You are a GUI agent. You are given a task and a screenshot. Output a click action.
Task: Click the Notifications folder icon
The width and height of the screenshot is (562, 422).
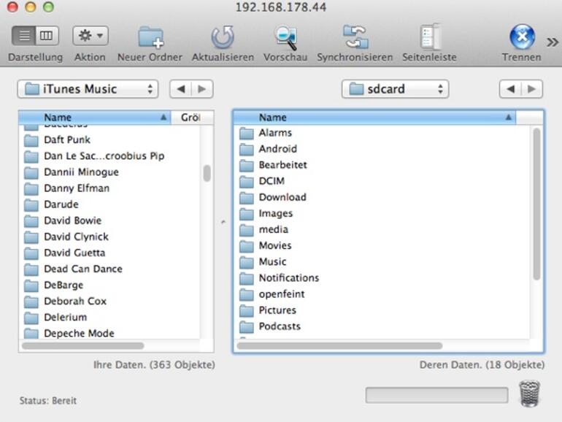tap(247, 279)
